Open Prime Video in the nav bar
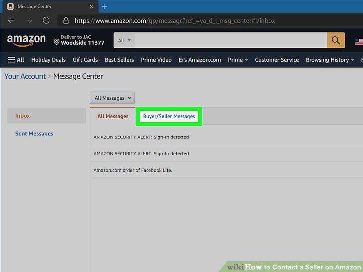The width and height of the screenshot is (363, 272). coord(156,60)
